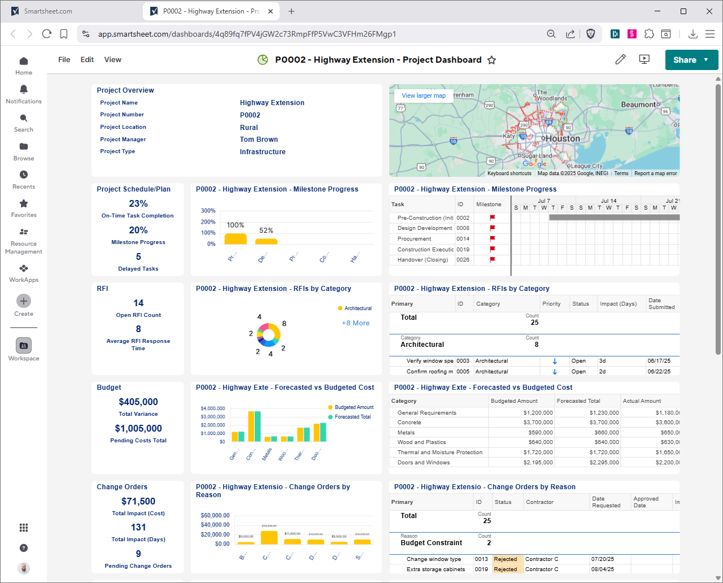The height and width of the screenshot is (583, 723).
Task: Open the Search icon in sidebar
Action: click(x=24, y=119)
